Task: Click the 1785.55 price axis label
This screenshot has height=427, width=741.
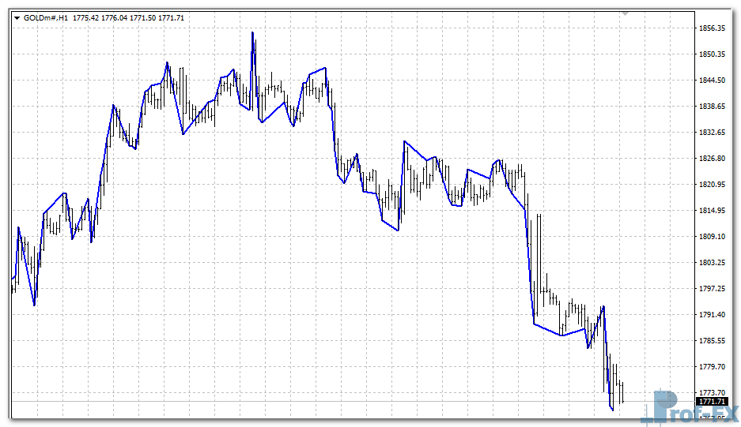Action: (x=712, y=341)
